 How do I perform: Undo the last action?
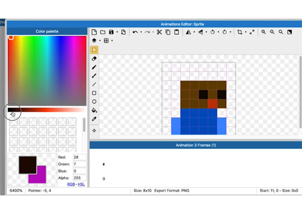(135, 32)
